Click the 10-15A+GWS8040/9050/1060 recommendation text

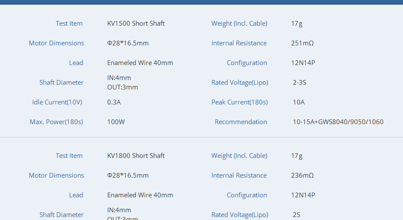tap(338, 122)
